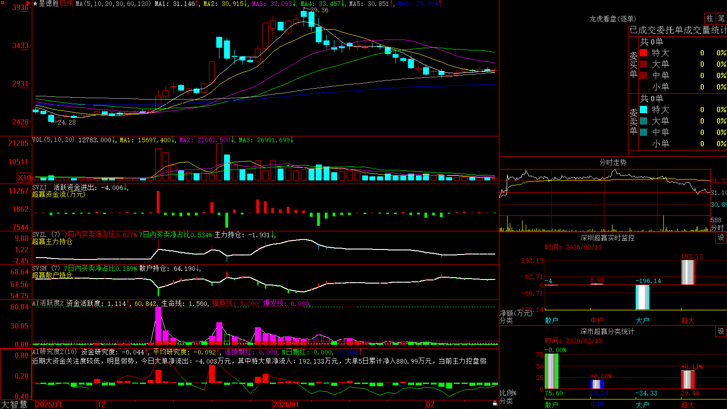Open the MA(5,10,20,30,60,120) indicator parameters
This screenshot has height=409, width=727.
pyautogui.click(x=113, y=4)
